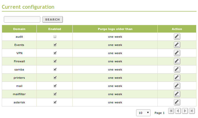The width and height of the screenshot is (198, 118).
Task: Go to the first page
Action: click(171, 111)
